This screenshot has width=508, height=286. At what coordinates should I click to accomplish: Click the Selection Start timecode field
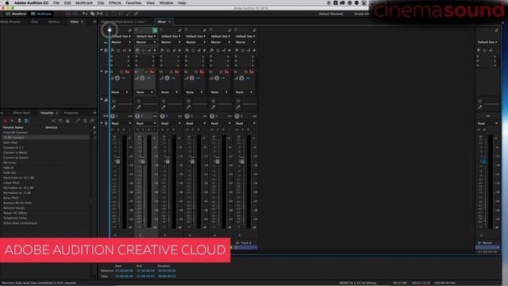[x=124, y=271]
